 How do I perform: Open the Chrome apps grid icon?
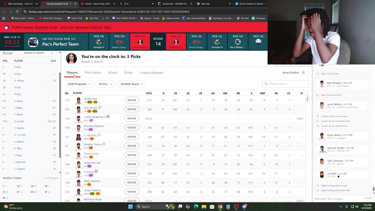click(x=4, y=18)
